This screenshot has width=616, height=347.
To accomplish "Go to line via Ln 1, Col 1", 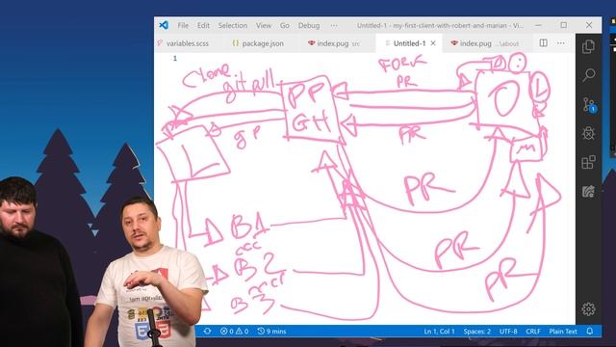I will click(439, 332).
